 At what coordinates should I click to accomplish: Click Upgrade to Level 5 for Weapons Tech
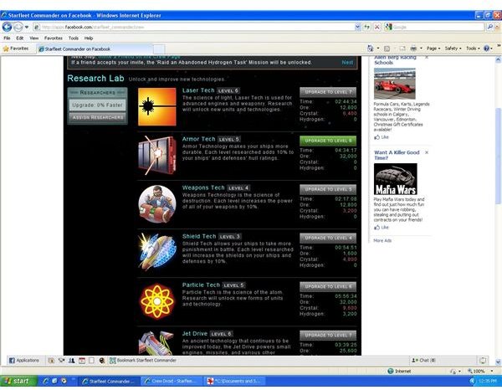click(x=328, y=189)
